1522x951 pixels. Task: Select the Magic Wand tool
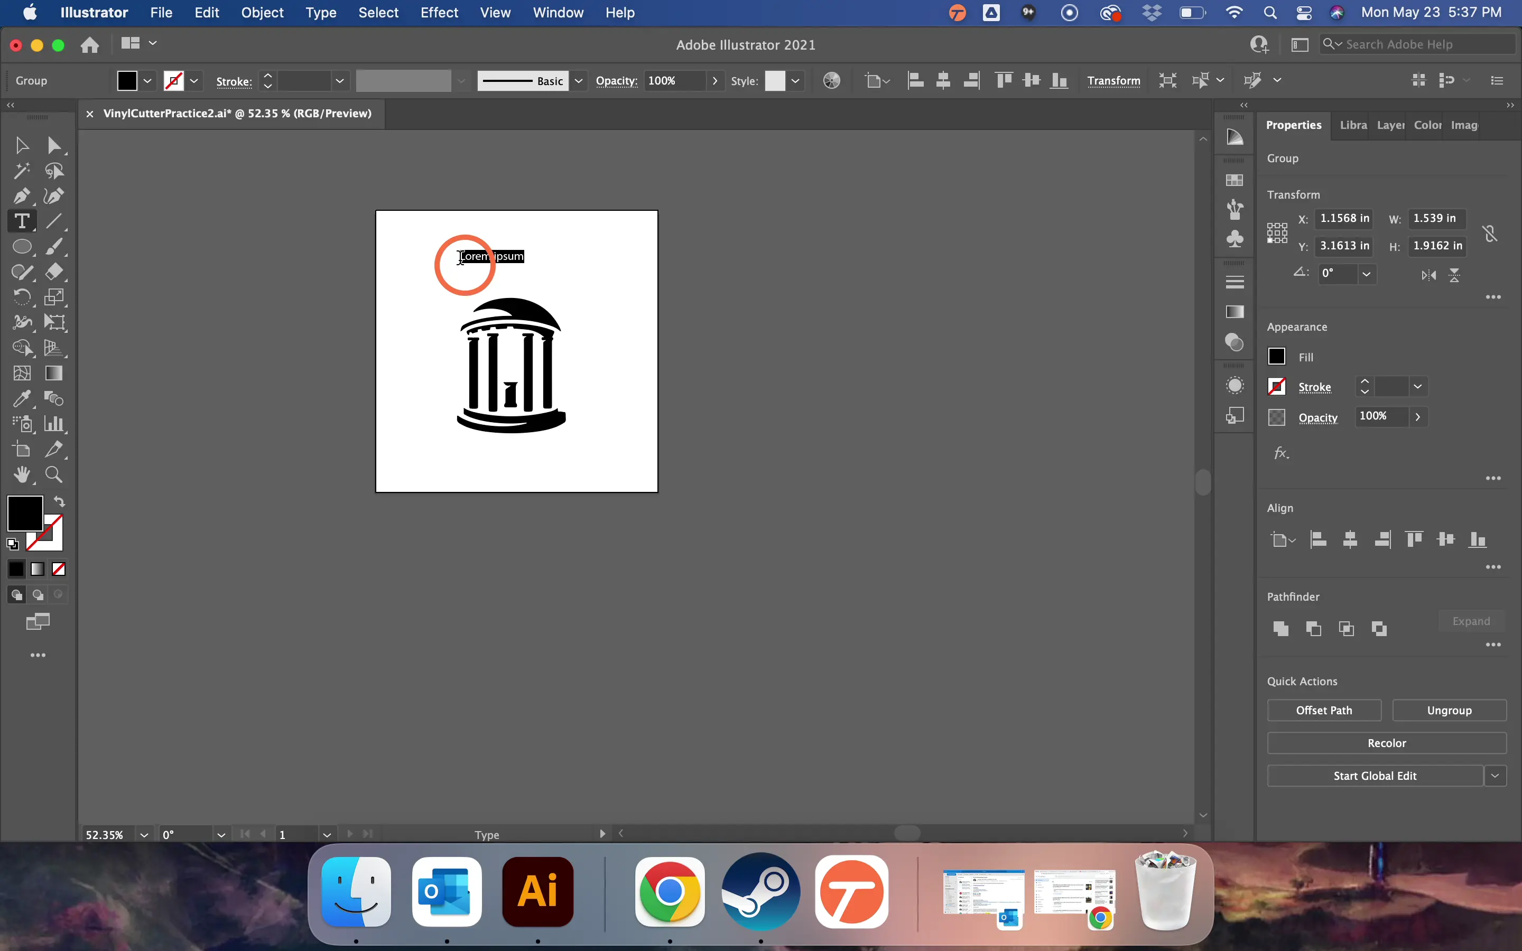pos(21,171)
